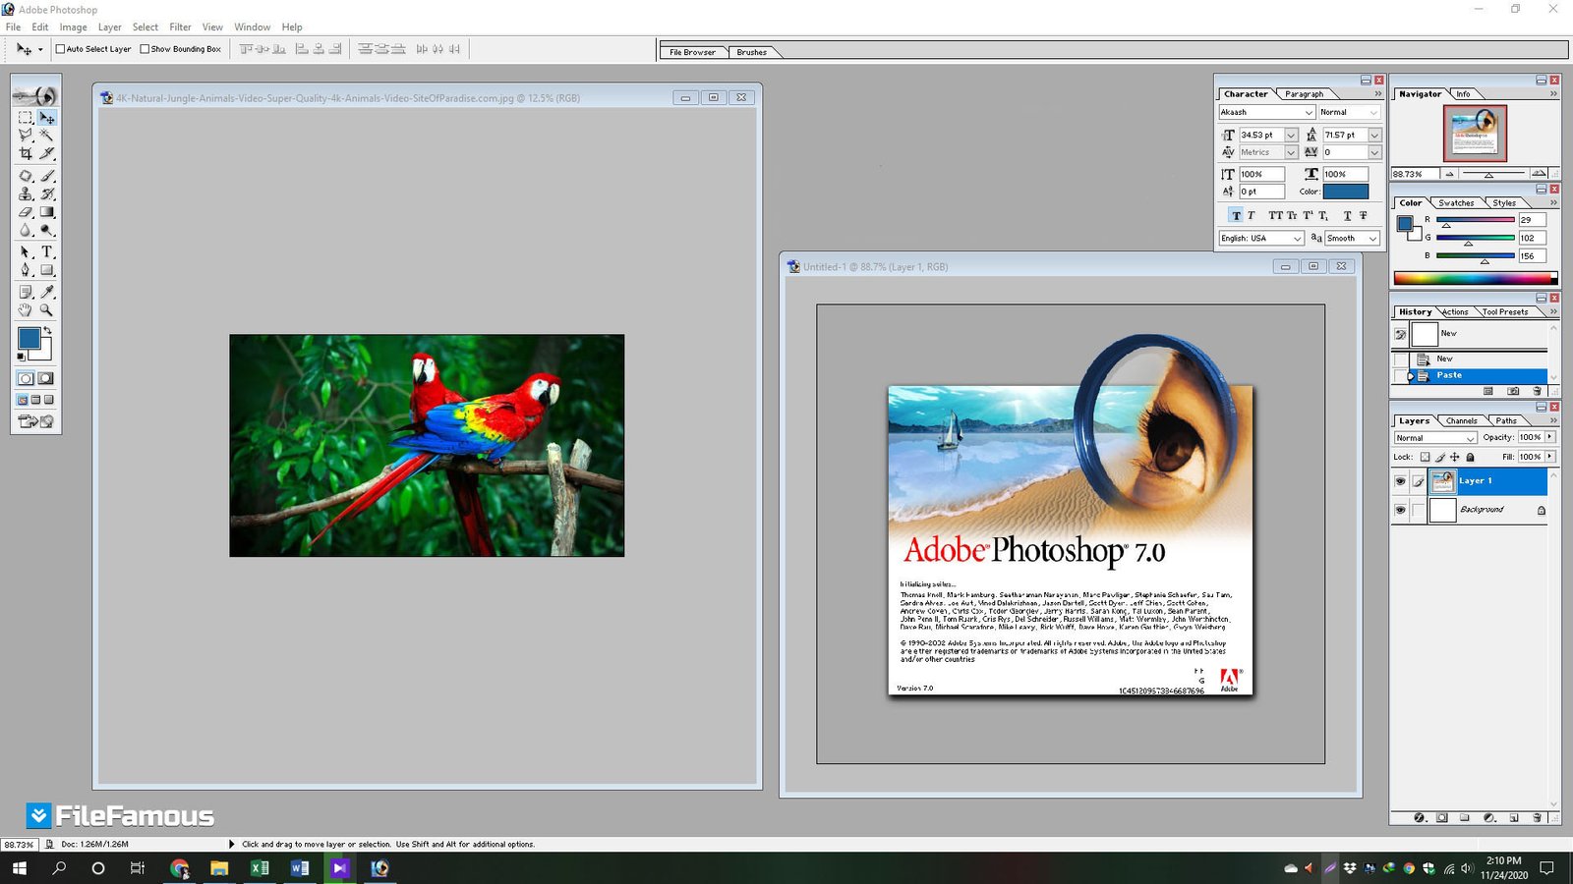1573x884 pixels.
Task: Open the leading 71.57 pt dropdown
Action: click(x=1374, y=136)
